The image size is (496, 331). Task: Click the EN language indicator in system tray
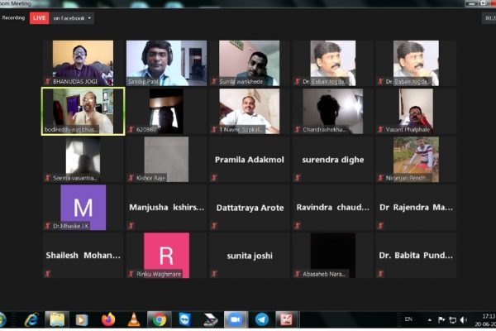408,319
